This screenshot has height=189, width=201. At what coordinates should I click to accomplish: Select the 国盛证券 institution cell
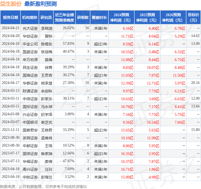coord(30,52)
